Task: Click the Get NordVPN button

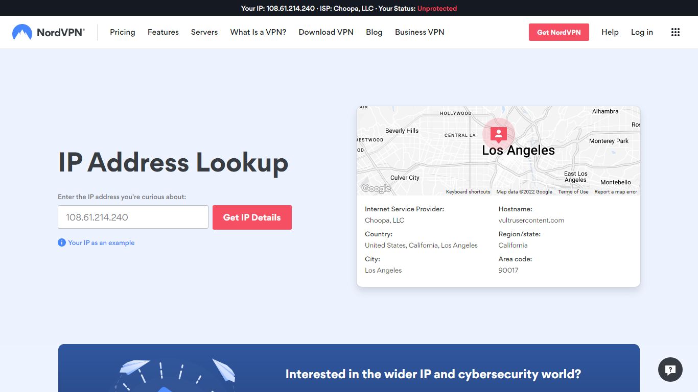Action: [x=559, y=32]
